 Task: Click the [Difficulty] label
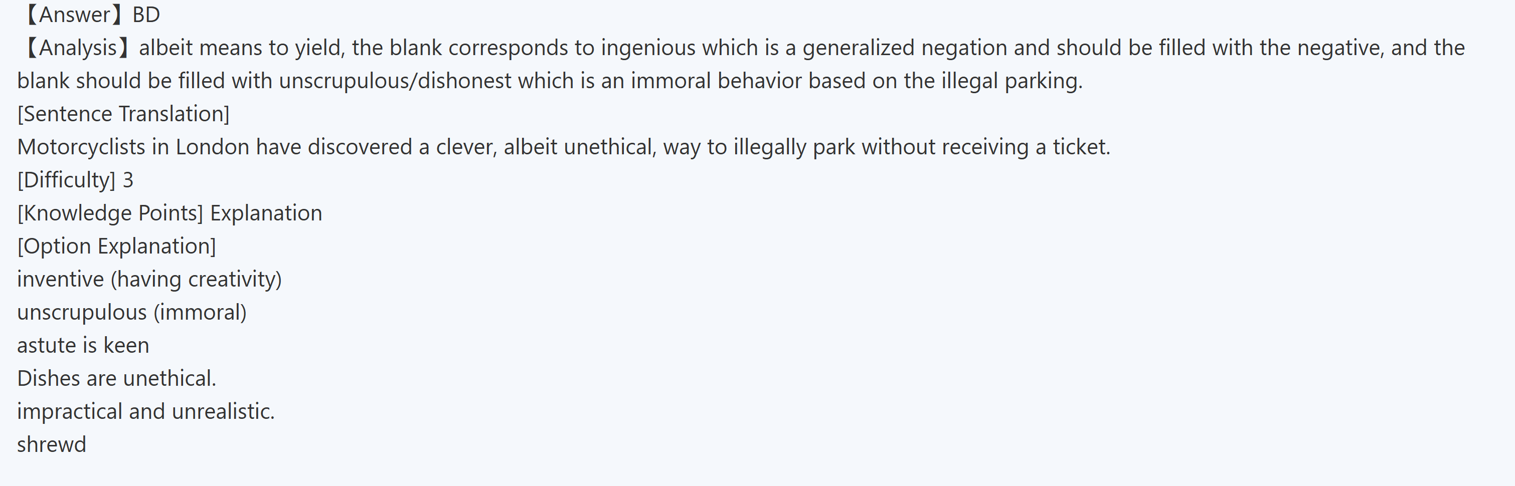66,180
